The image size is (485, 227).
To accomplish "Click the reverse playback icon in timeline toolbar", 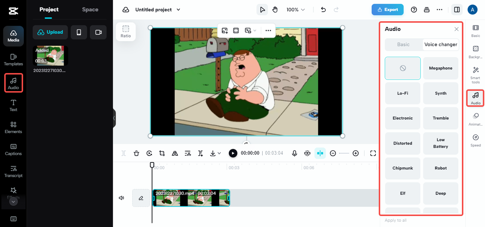I will (x=149, y=153).
